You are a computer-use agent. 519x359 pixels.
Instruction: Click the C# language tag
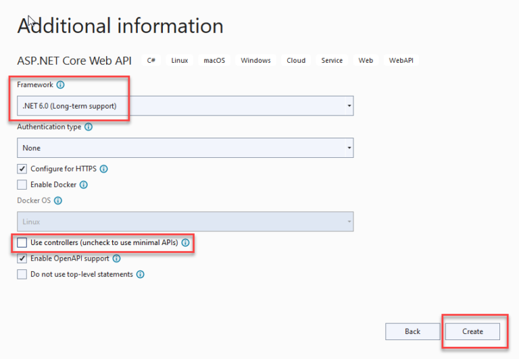pyautogui.click(x=151, y=61)
